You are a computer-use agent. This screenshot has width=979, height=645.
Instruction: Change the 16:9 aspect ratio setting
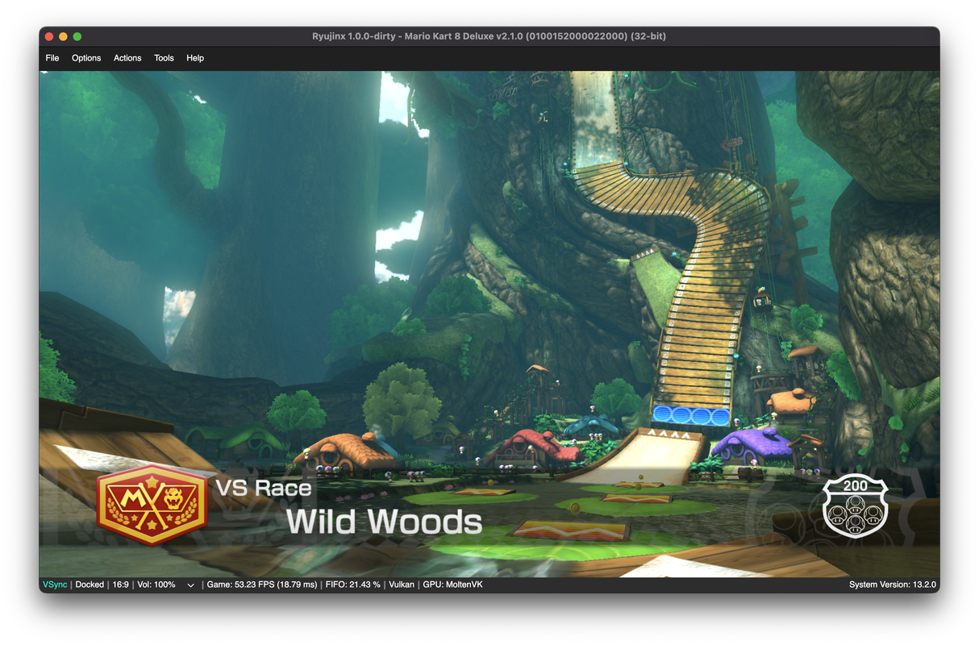(x=120, y=585)
